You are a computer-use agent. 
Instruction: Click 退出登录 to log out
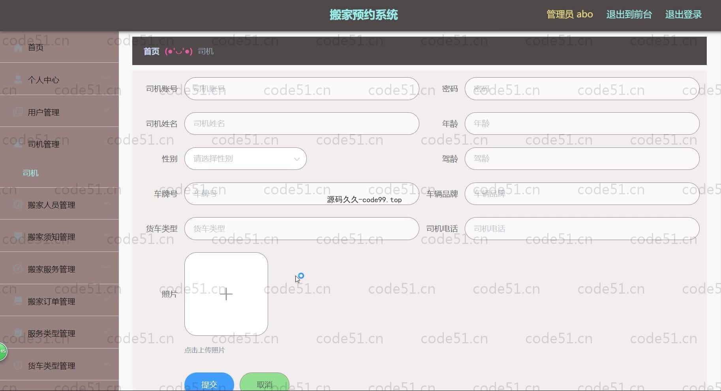[x=683, y=15]
